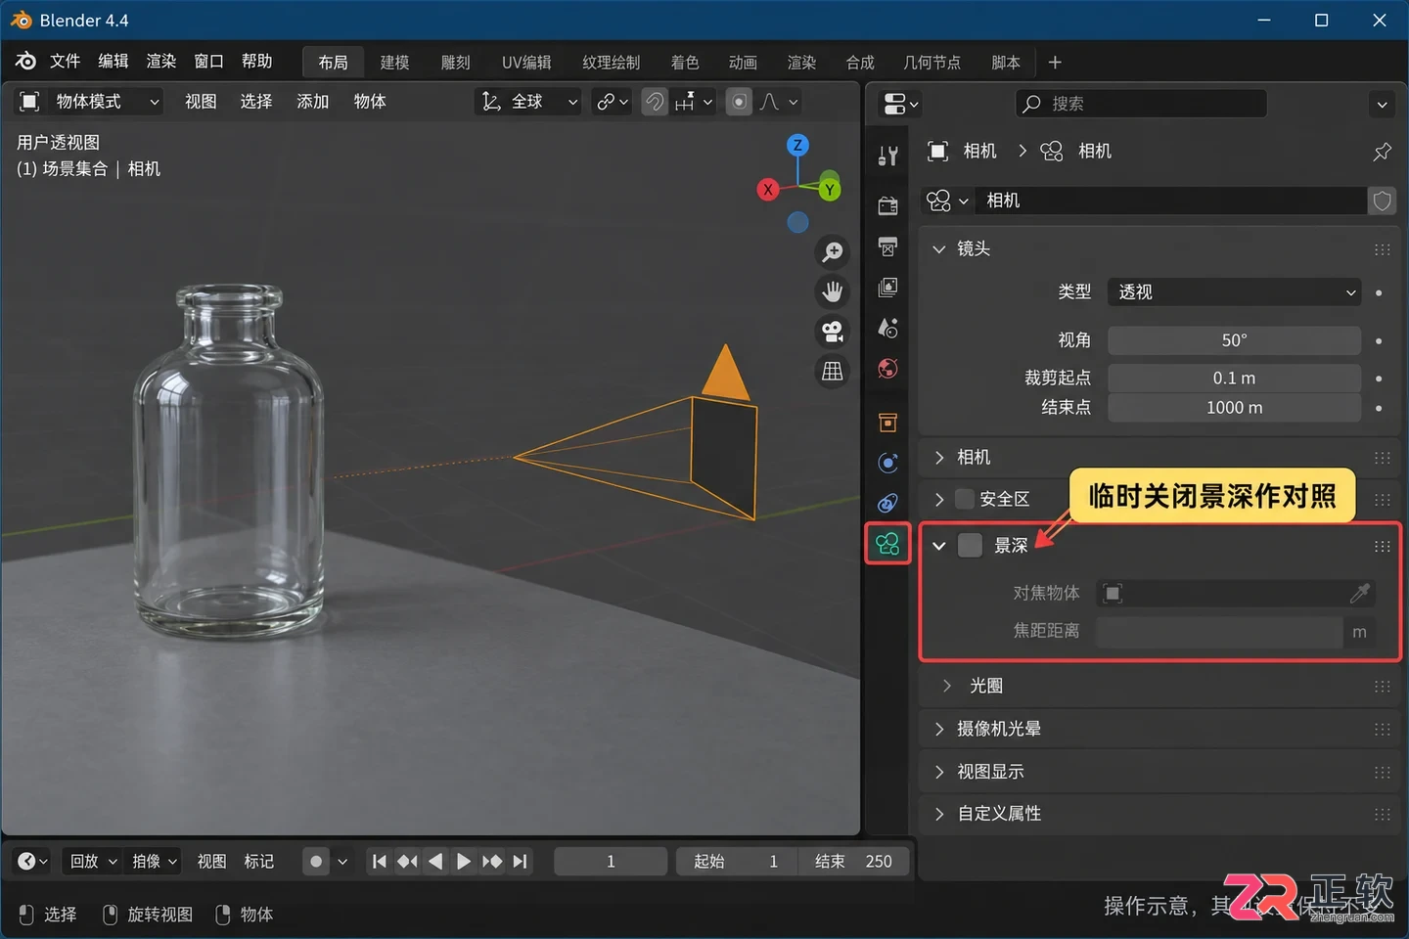Expand the 相机 panel

click(1159, 457)
